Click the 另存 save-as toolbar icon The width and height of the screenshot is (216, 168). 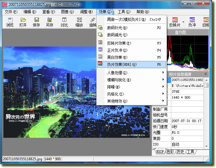[x=49, y=22]
